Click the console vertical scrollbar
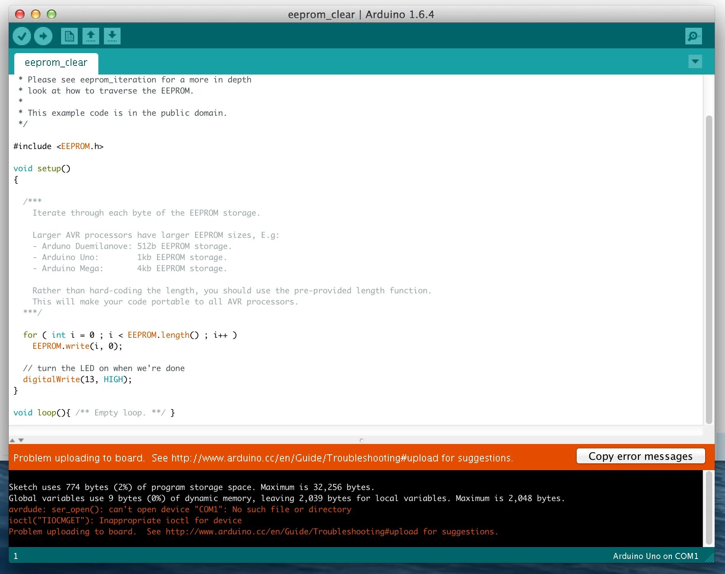725x574 pixels. [x=709, y=508]
